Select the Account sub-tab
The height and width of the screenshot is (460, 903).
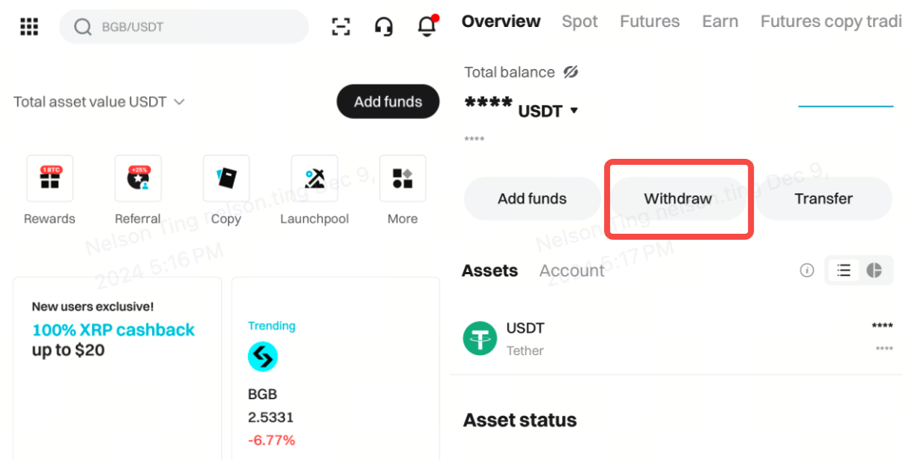coord(572,270)
